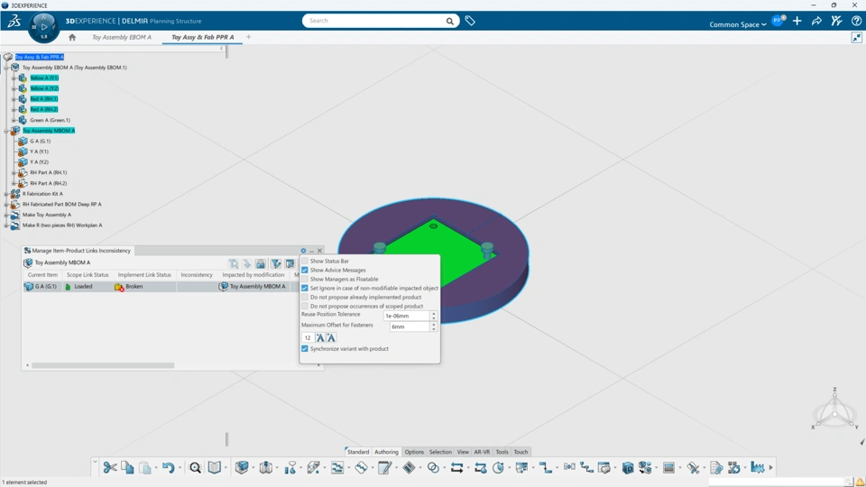Click the Inconsistency column header

(197, 275)
